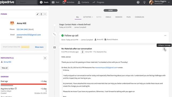Click the awesomeyou333@gmail.com link in email

click(106, 68)
